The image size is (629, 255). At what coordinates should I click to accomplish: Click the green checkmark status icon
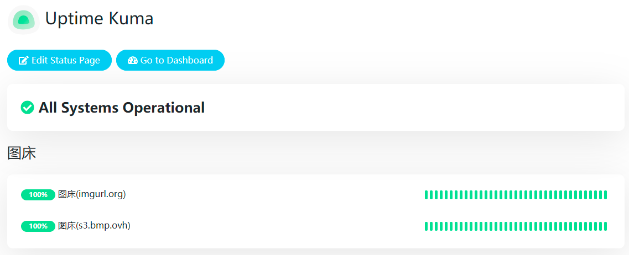[27, 108]
